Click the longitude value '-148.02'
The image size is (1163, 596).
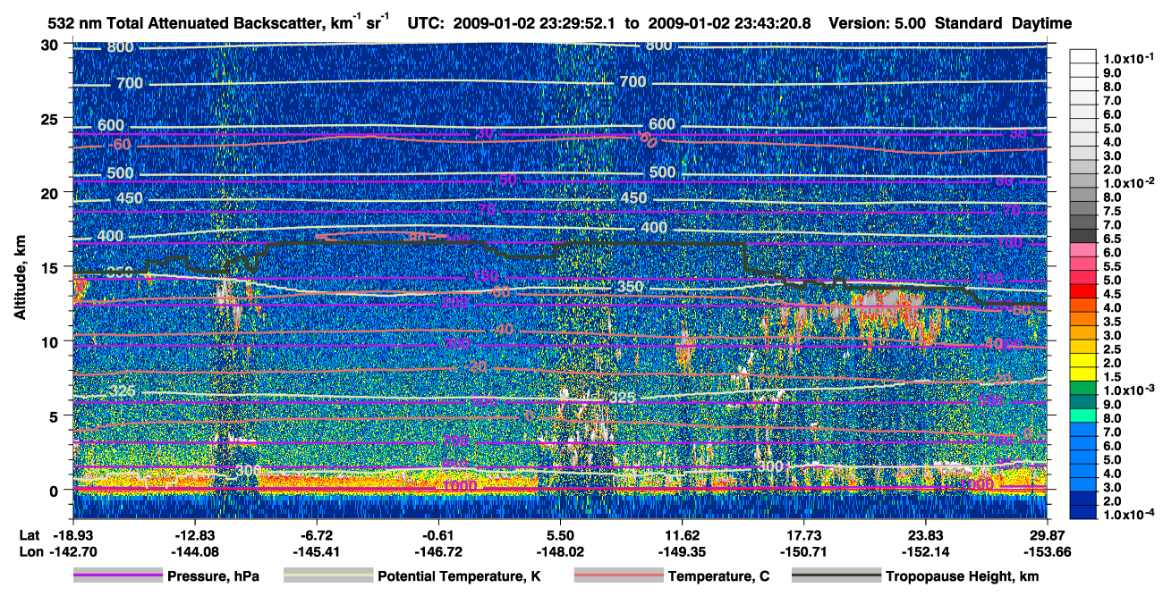point(560,551)
